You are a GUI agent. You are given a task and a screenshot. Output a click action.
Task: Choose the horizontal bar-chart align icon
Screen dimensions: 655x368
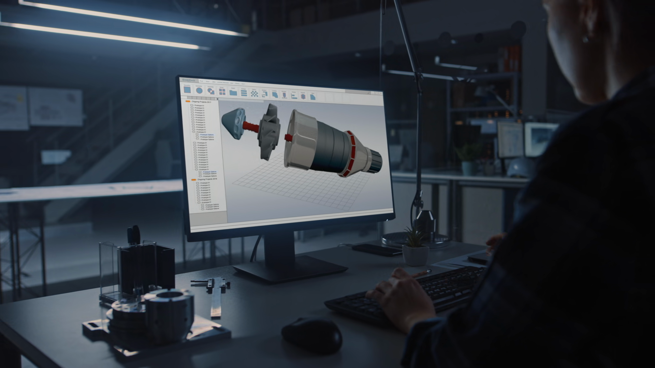tap(294, 96)
